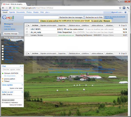Open Photos in the Google bar

pyautogui.click(x=29, y=12)
